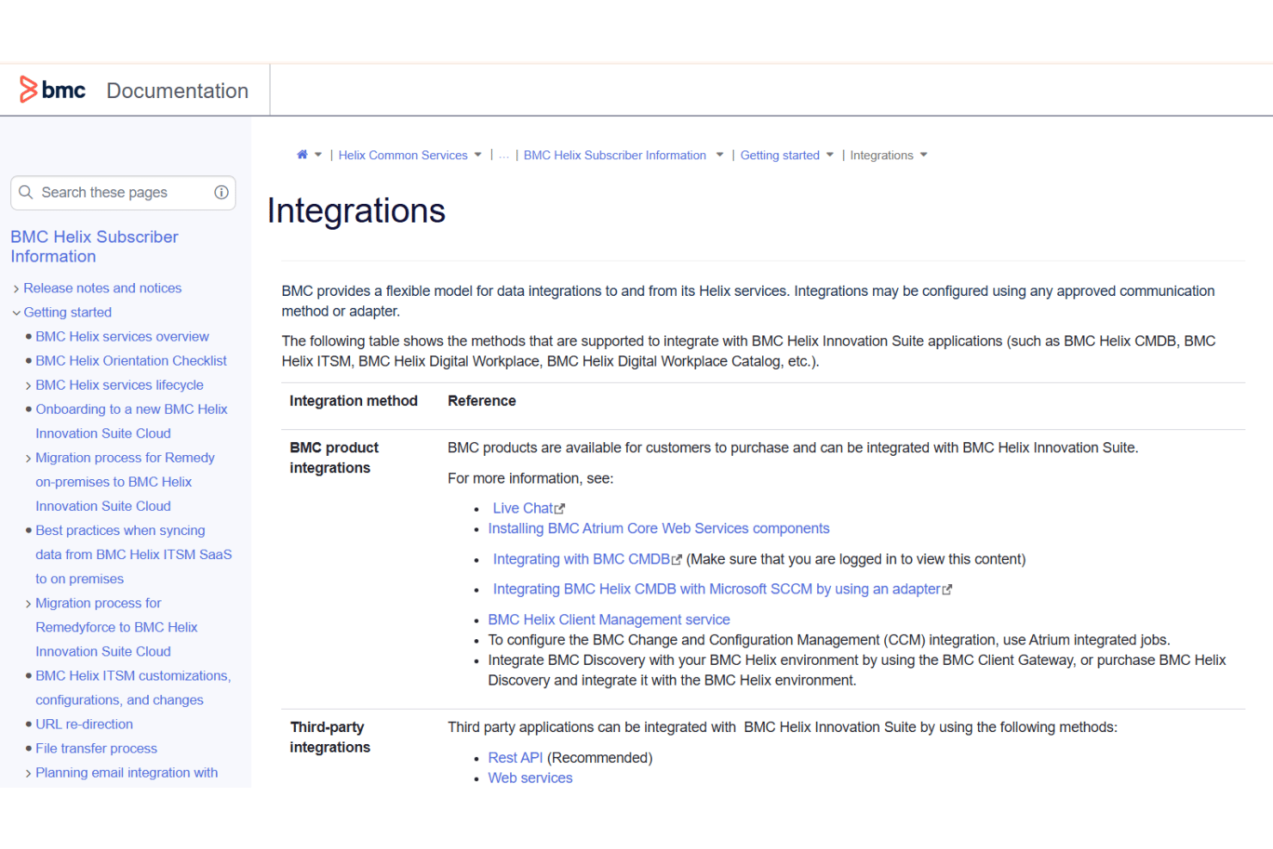Viewport: 1273px width, 849px height.
Task: Click the Reference column header
Action: (x=482, y=401)
